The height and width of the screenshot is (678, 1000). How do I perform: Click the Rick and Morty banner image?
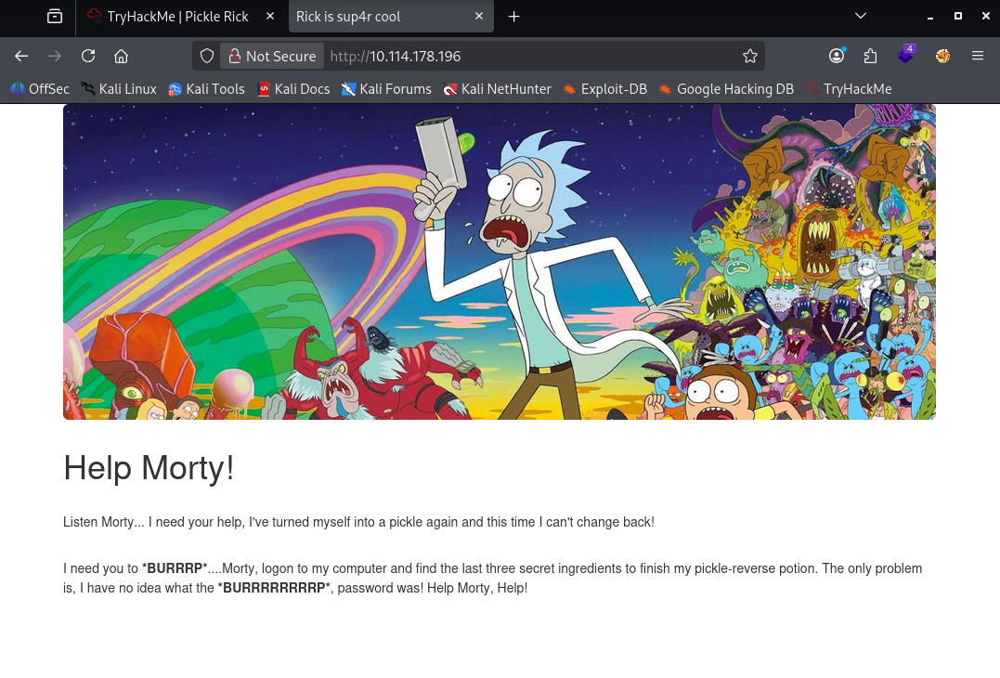[500, 262]
